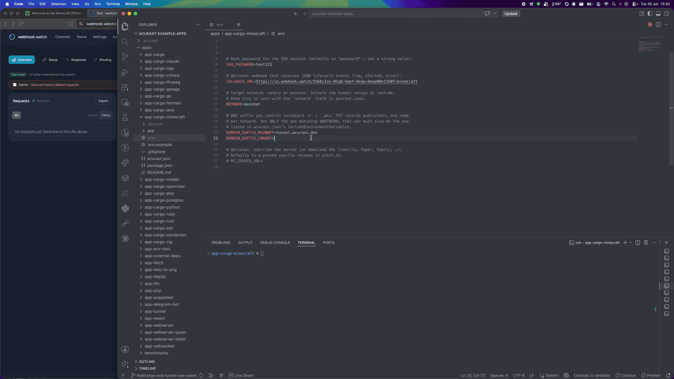This screenshot has height=379, width=674.
Task: Switch to the PROBLEMS panel tab
Action: point(221,243)
